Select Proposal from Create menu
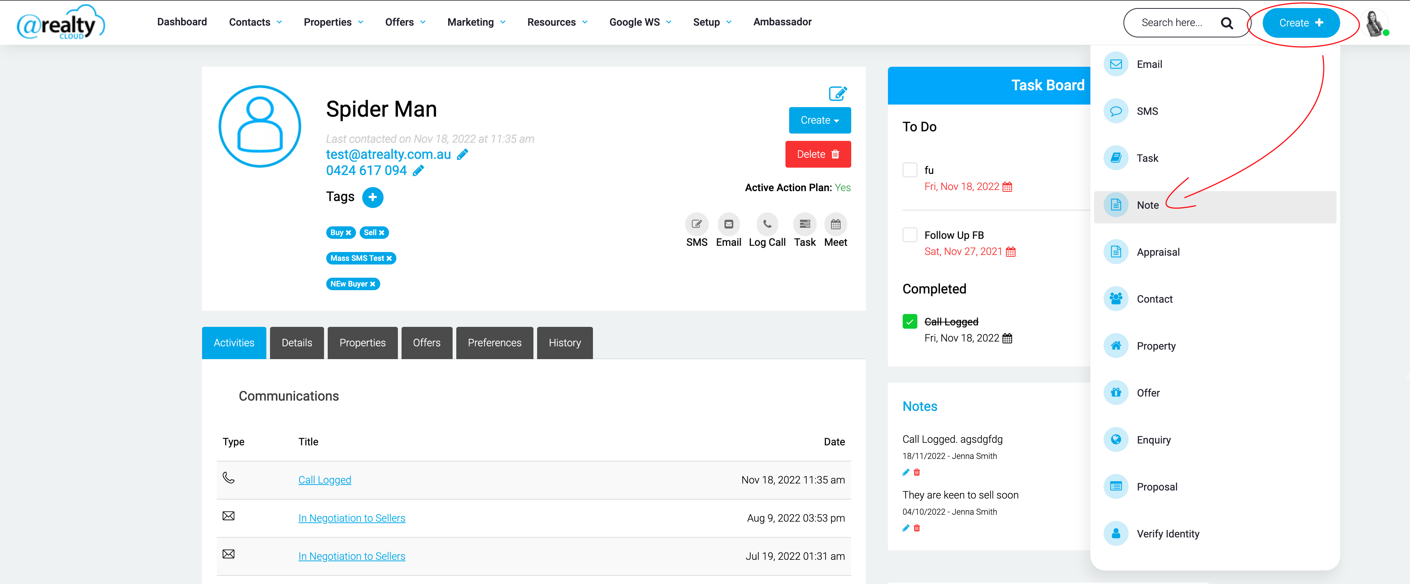The width and height of the screenshot is (1410, 584). point(1215,487)
